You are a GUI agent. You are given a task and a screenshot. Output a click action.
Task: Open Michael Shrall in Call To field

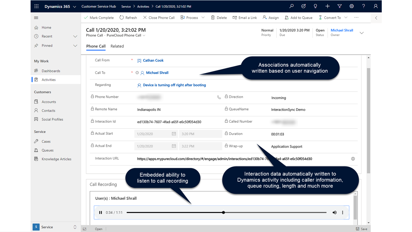tap(157, 73)
